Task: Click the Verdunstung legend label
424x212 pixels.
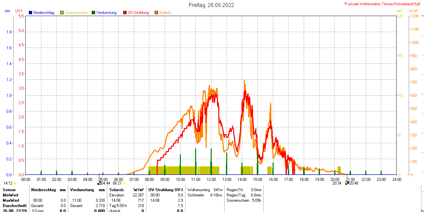Action: [x=106, y=13]
